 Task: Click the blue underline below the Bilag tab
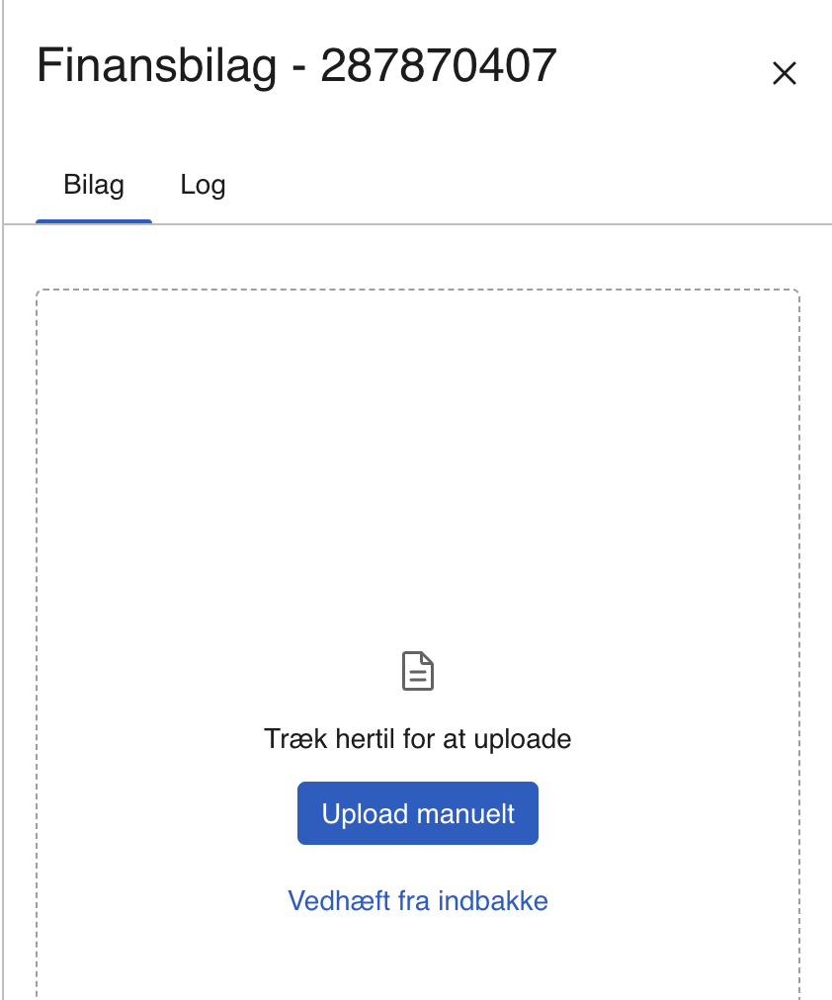(x=94, y=221)
